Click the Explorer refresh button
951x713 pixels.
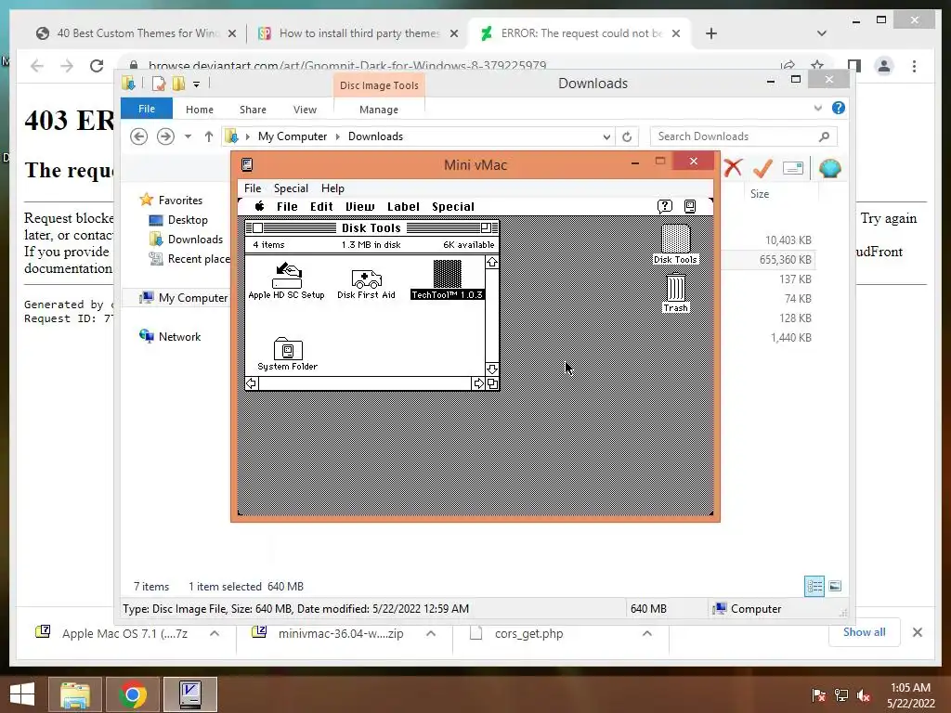(627, 136)
